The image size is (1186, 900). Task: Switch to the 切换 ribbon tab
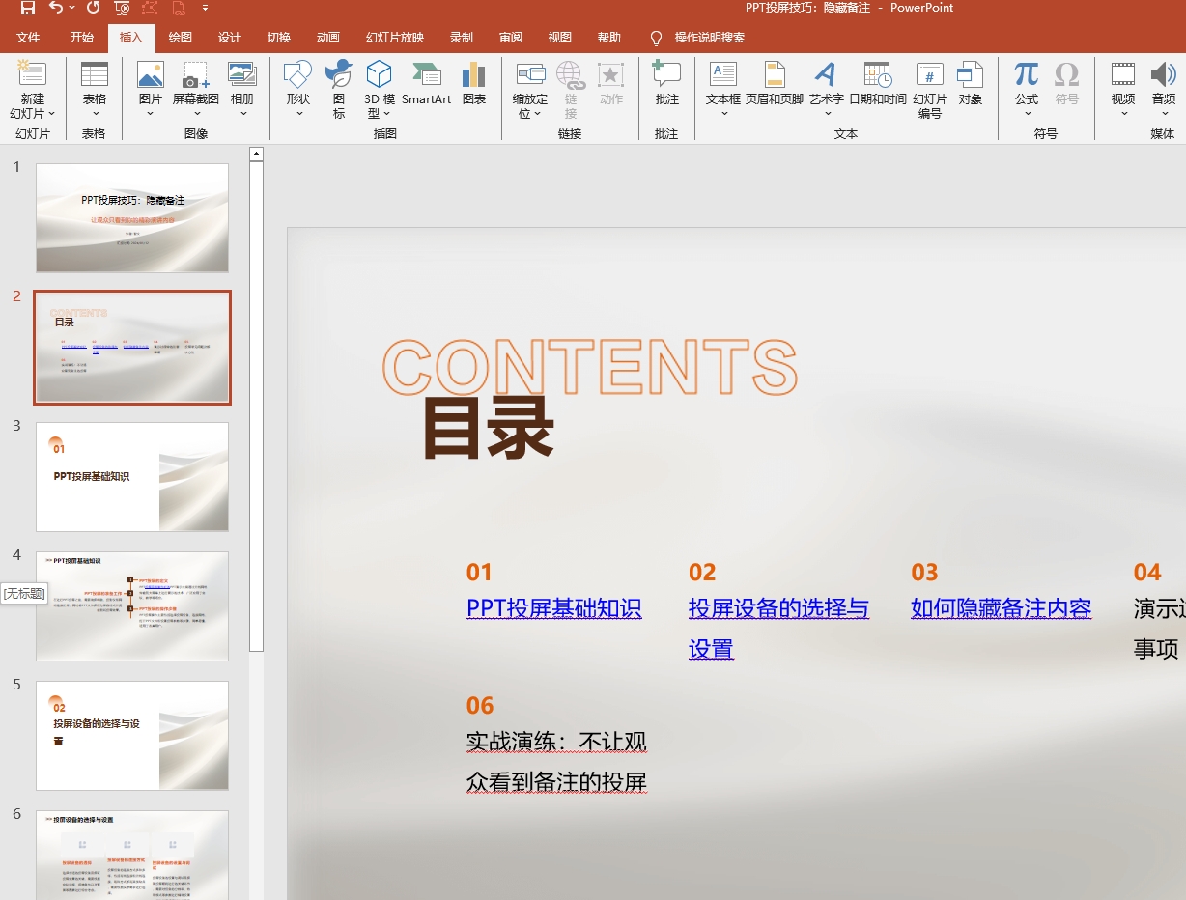click(x=279, y=38)
